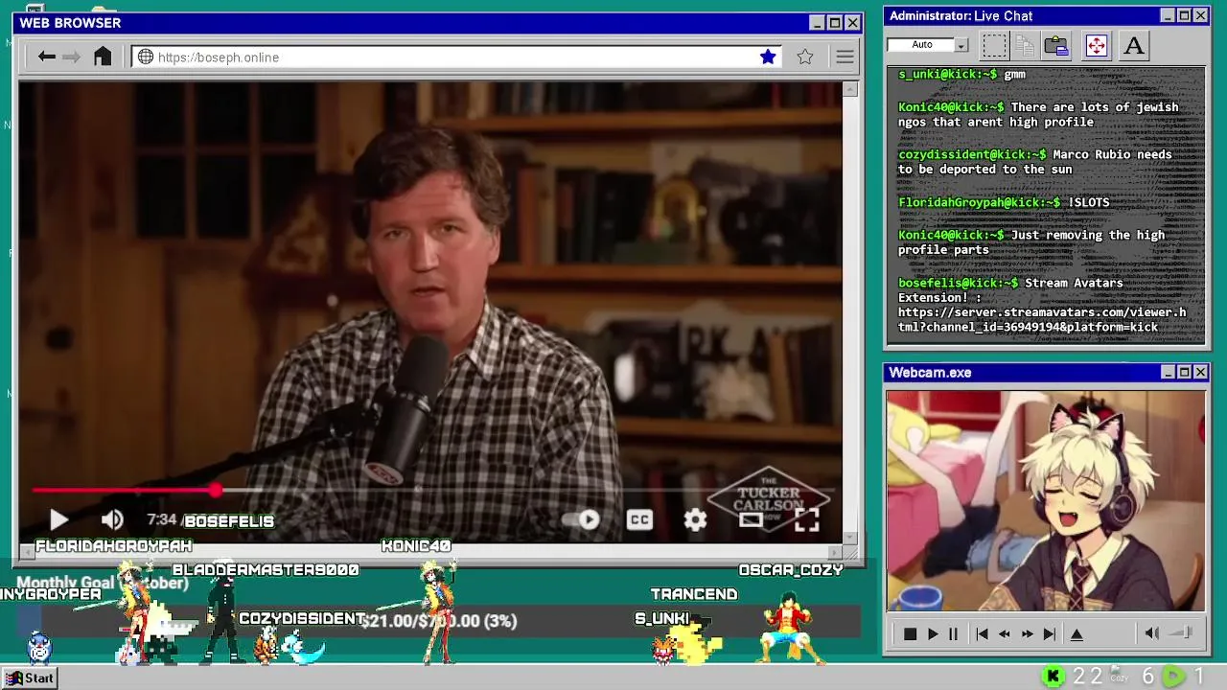This screenshot has width=1227, height=690.
Task: Focus the boseph.online address bar
Action: (457, 57)
